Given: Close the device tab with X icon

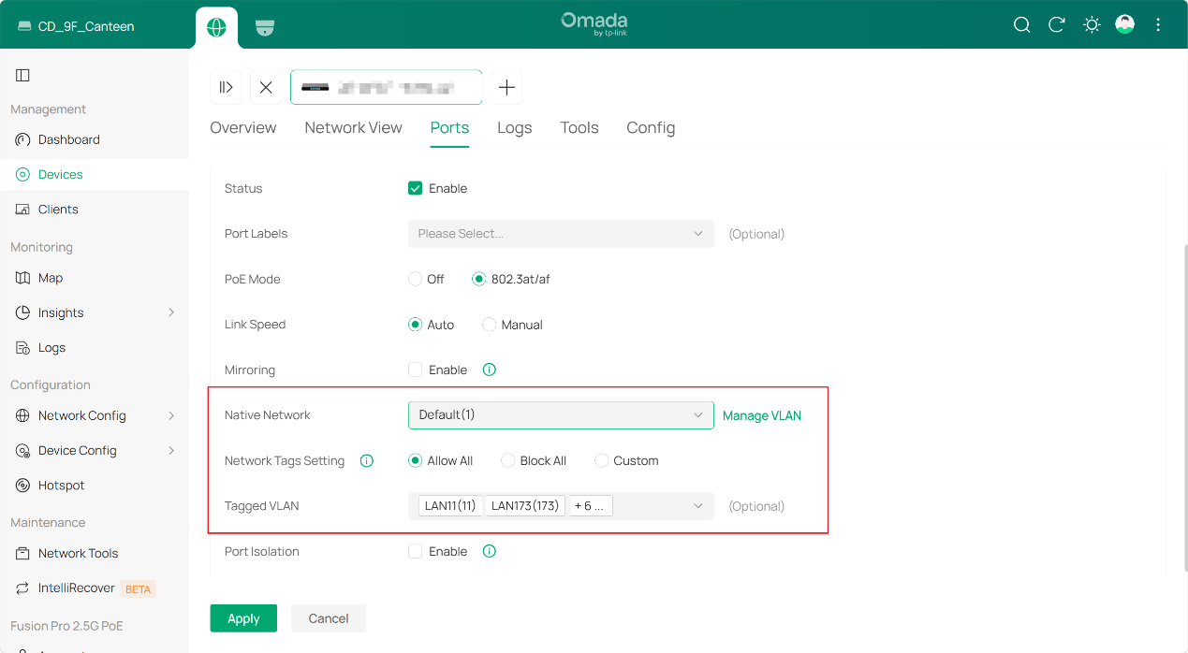Looking at the screenshot, I should click(x=266, y=87).
